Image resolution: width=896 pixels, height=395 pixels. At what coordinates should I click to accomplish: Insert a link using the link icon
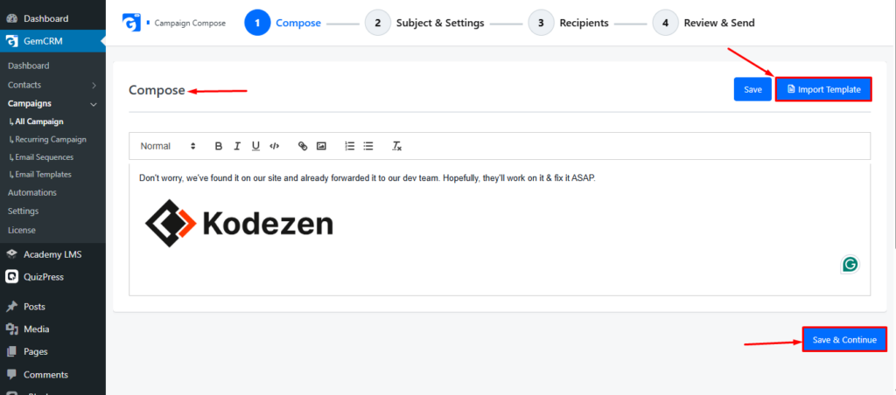[303, 146]
